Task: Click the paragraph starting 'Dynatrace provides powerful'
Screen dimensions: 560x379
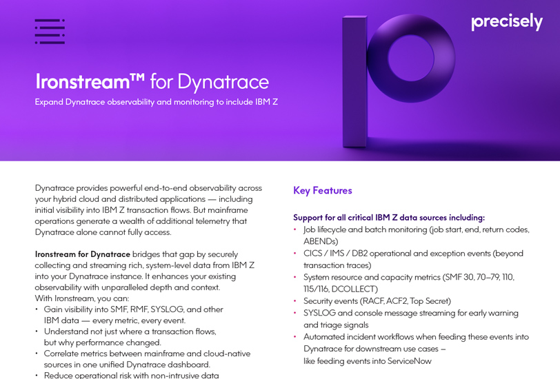Action: click(148, 209)
